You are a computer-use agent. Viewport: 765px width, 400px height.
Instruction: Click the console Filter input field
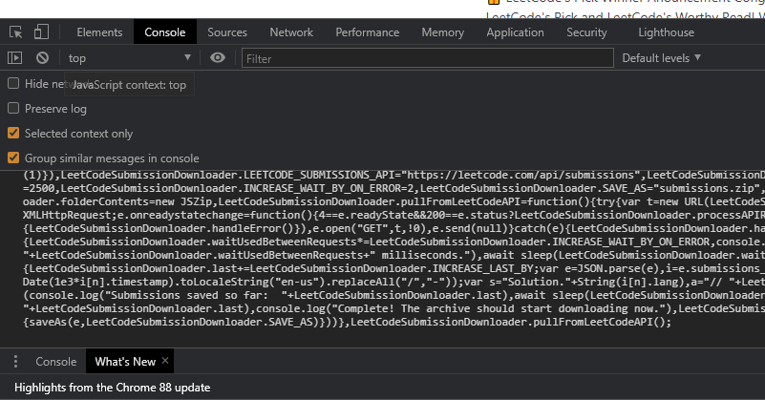427,58
